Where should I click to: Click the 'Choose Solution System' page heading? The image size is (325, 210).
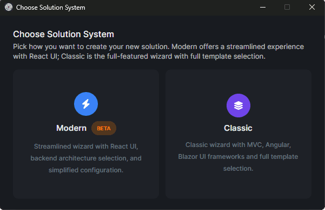(x=63, y=34)
